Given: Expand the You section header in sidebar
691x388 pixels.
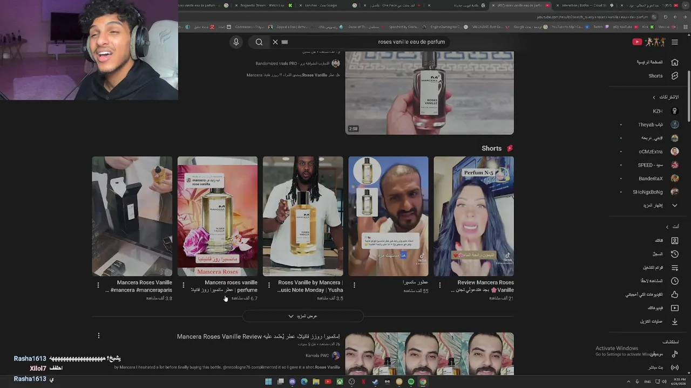Looking at the screenshot, I should click(672, 227).
